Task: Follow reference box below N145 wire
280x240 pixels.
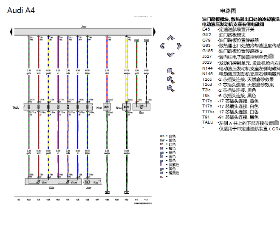Action: (107, 192)
